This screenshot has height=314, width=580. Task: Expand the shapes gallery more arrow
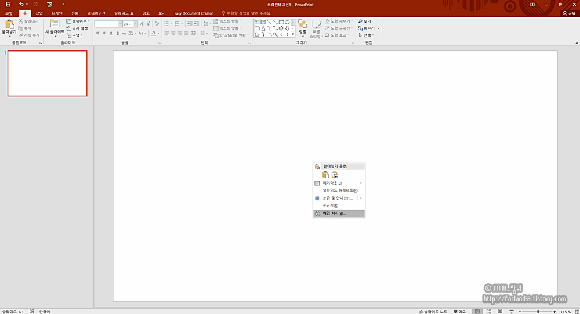[x=293, y=34]
